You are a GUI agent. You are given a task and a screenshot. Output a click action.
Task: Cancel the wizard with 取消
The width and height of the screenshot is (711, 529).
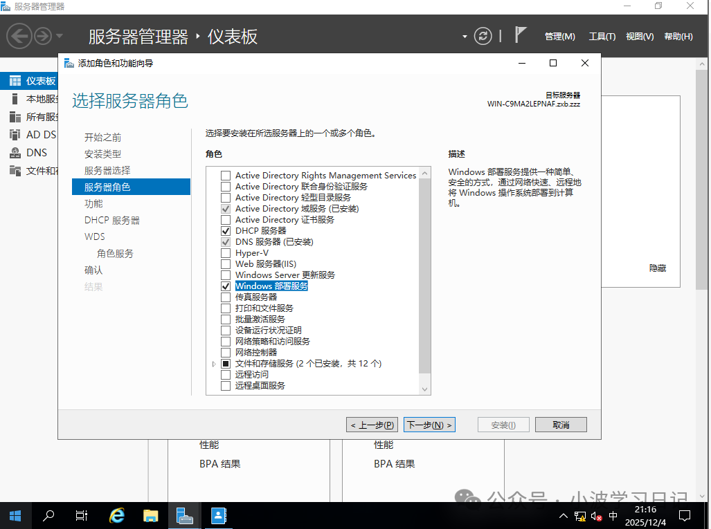[560, 424]
